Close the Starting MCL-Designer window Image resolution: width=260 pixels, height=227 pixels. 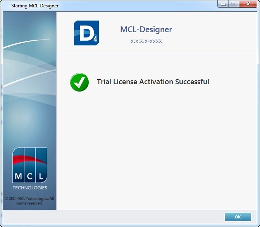pyautogui.click(x=248, y=4)
